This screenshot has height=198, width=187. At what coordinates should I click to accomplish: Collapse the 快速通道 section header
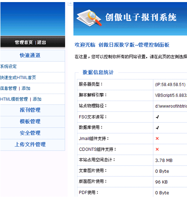30,55
